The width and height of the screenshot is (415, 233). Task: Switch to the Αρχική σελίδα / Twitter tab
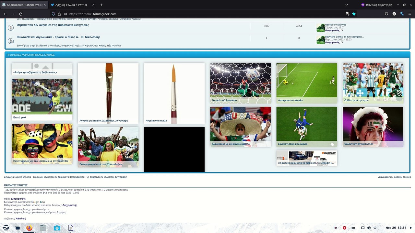click(x=73, y=5)
